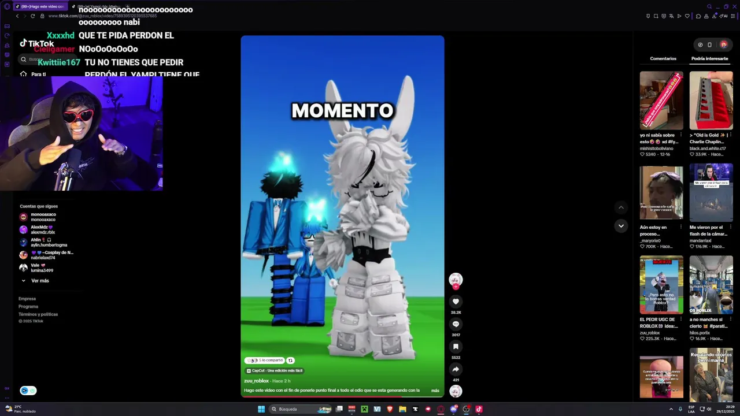Viewport: 740px width, 416px height.
Task: Share the video with the arrow icon
Action: (456, 369)
